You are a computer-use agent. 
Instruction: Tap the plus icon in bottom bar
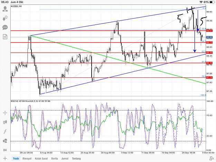point(5,159)
